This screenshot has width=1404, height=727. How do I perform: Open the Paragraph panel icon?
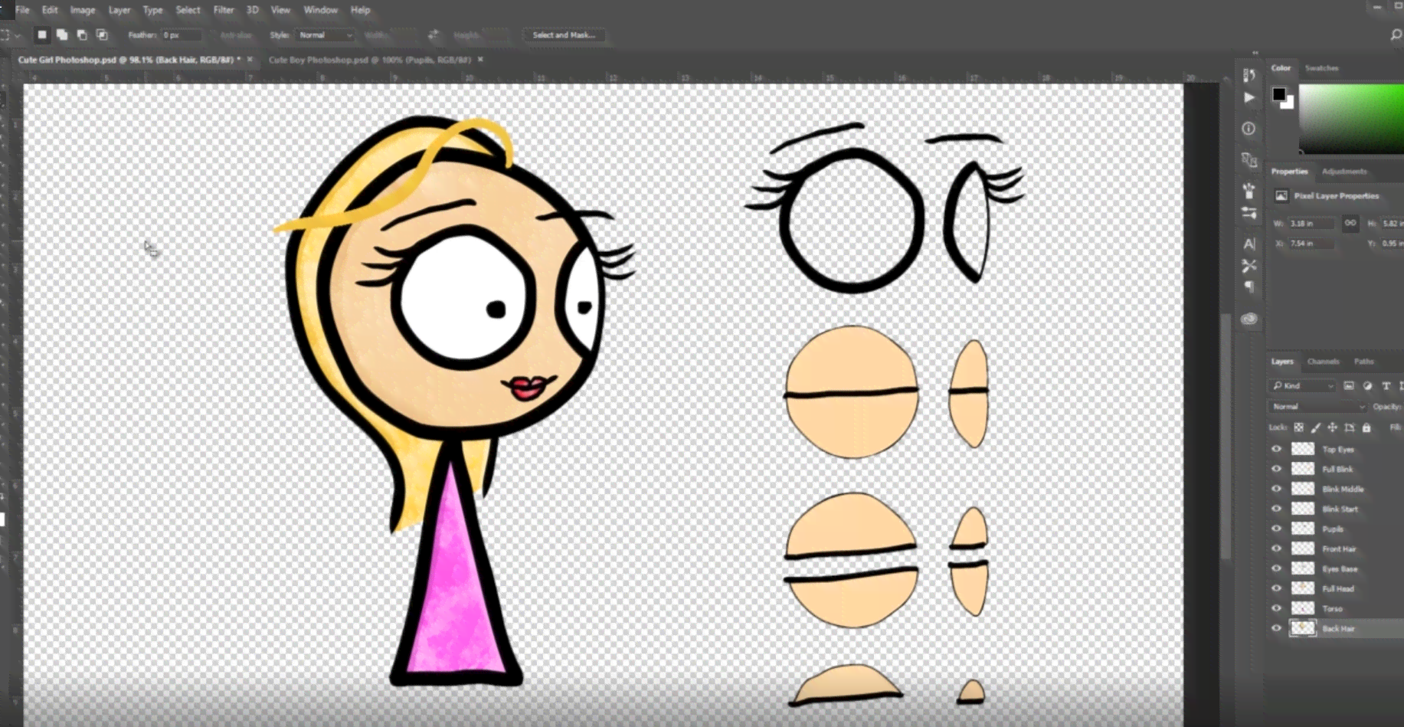(1249, 287)
